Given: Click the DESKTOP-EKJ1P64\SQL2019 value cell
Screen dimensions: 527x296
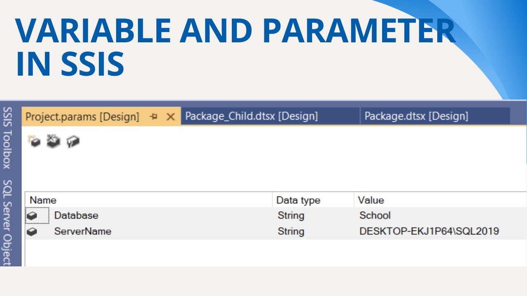Looking at the screenshot, I should pyautogui.click(x=429, y=231).
